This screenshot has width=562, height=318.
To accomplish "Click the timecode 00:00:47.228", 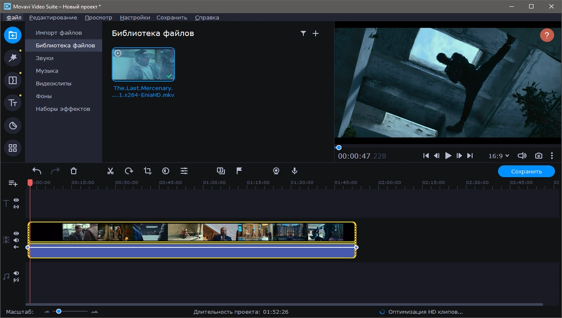I will coord(362,156).
